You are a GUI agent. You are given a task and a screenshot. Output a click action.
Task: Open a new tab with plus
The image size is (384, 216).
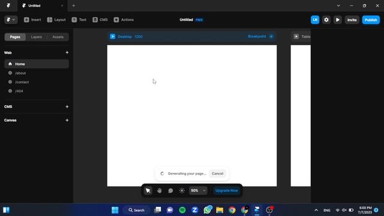(x=73, y=5)
